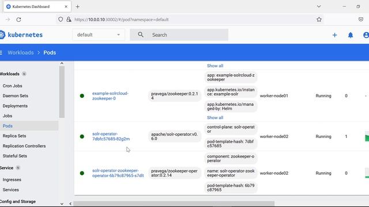Click worker-node01 cell
This screenshot has width=369, height=207.
(x=274, y=96)
